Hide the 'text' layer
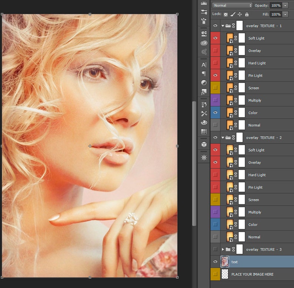Screen dimensions: 294x288 [x=215, y=262]
